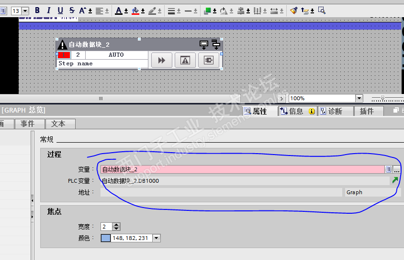Open the layers order dropdown arrow

click(x=312, y=11)
